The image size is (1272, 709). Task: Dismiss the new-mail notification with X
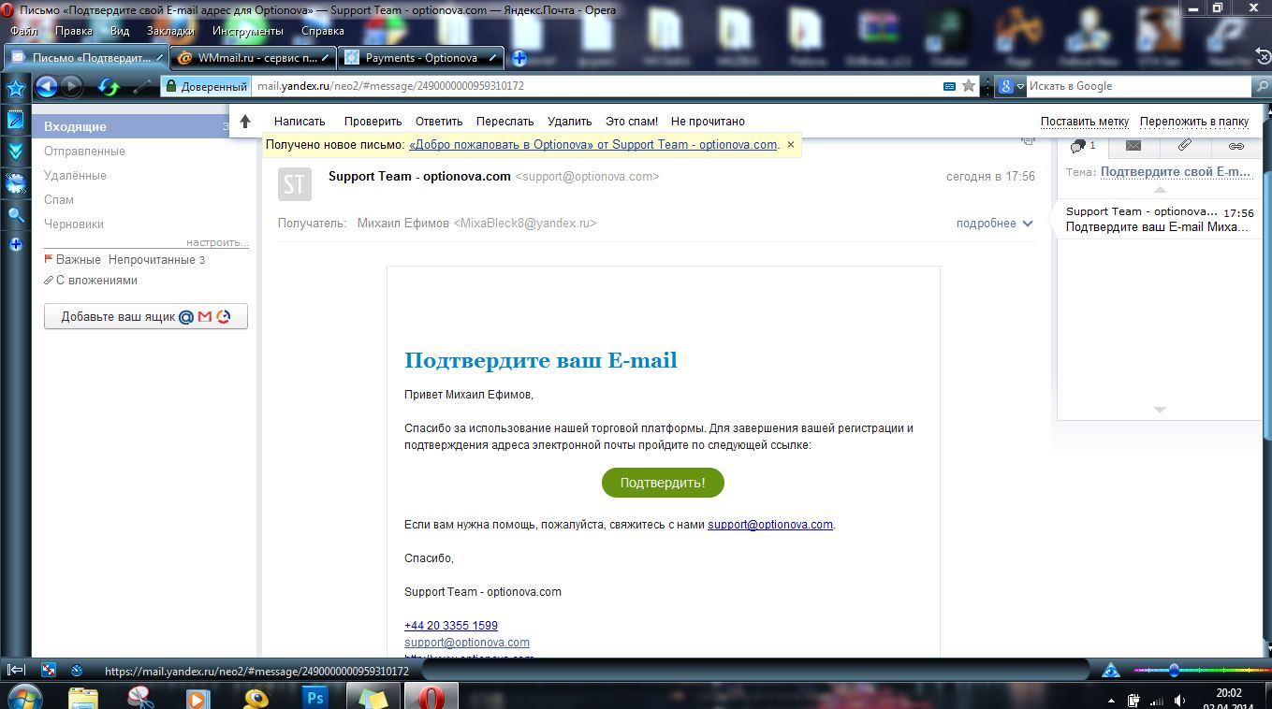(791, 145)
